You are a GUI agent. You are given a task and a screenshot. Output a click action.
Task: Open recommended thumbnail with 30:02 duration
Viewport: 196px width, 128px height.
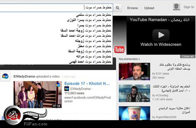134,72
